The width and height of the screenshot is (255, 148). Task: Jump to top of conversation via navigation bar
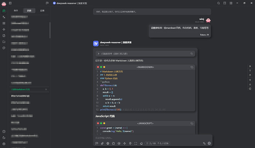coord(250,71)
